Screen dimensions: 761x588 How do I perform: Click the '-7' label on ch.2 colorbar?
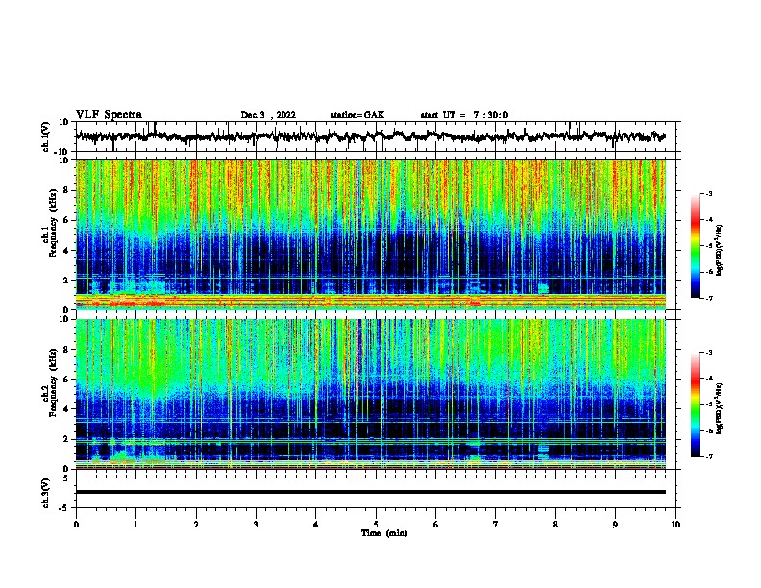point(709,456)
